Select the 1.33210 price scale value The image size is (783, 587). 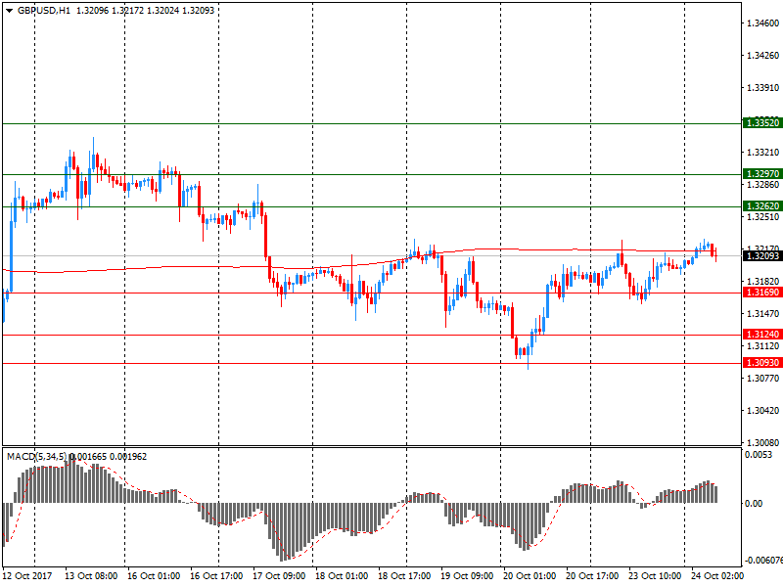coord(762,153)
